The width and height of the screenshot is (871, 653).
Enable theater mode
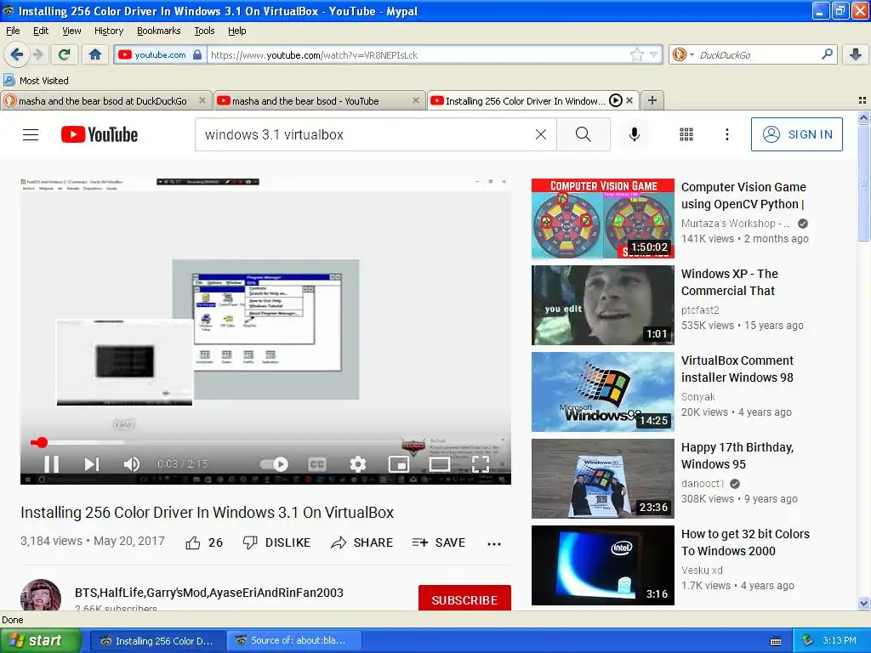coord(440,463)
